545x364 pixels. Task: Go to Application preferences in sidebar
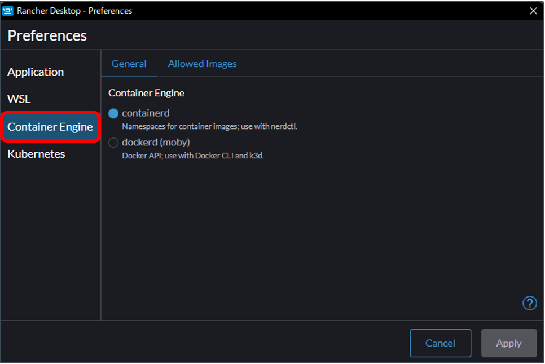(36, 72)
